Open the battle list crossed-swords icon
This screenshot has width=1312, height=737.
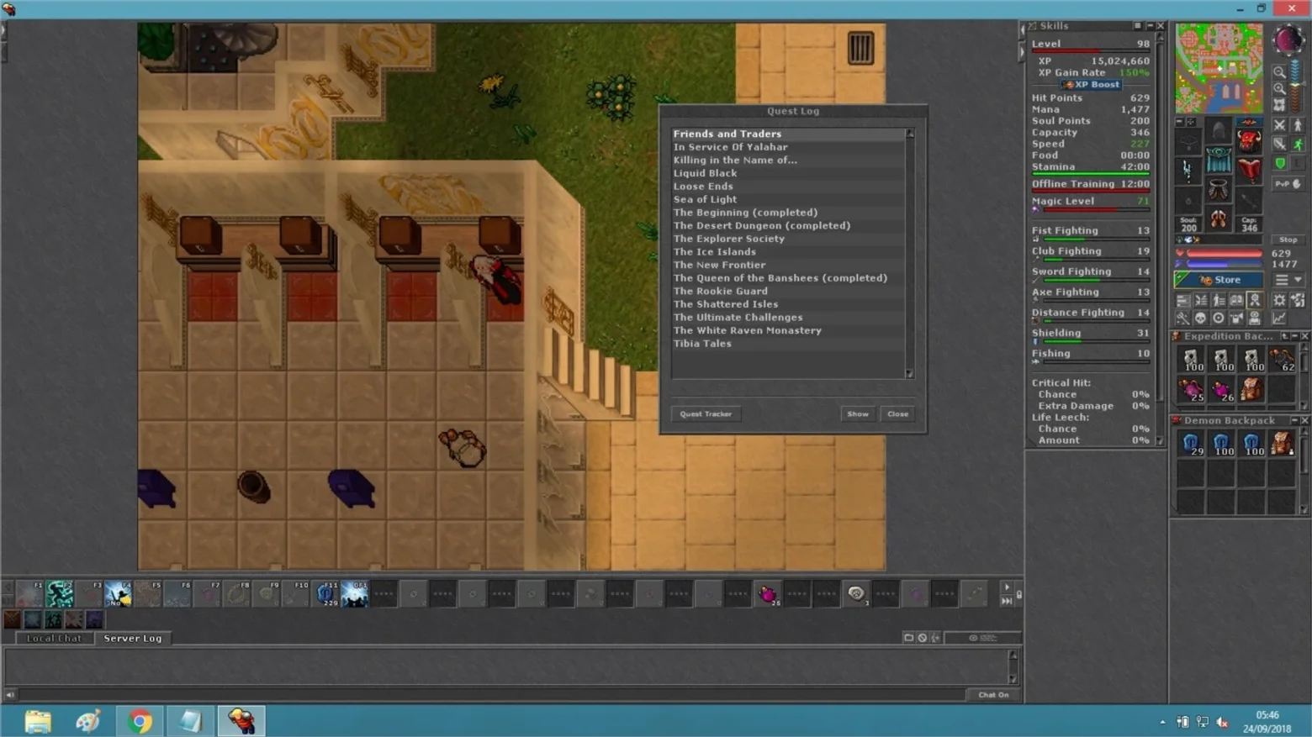tap(1200, 300)
